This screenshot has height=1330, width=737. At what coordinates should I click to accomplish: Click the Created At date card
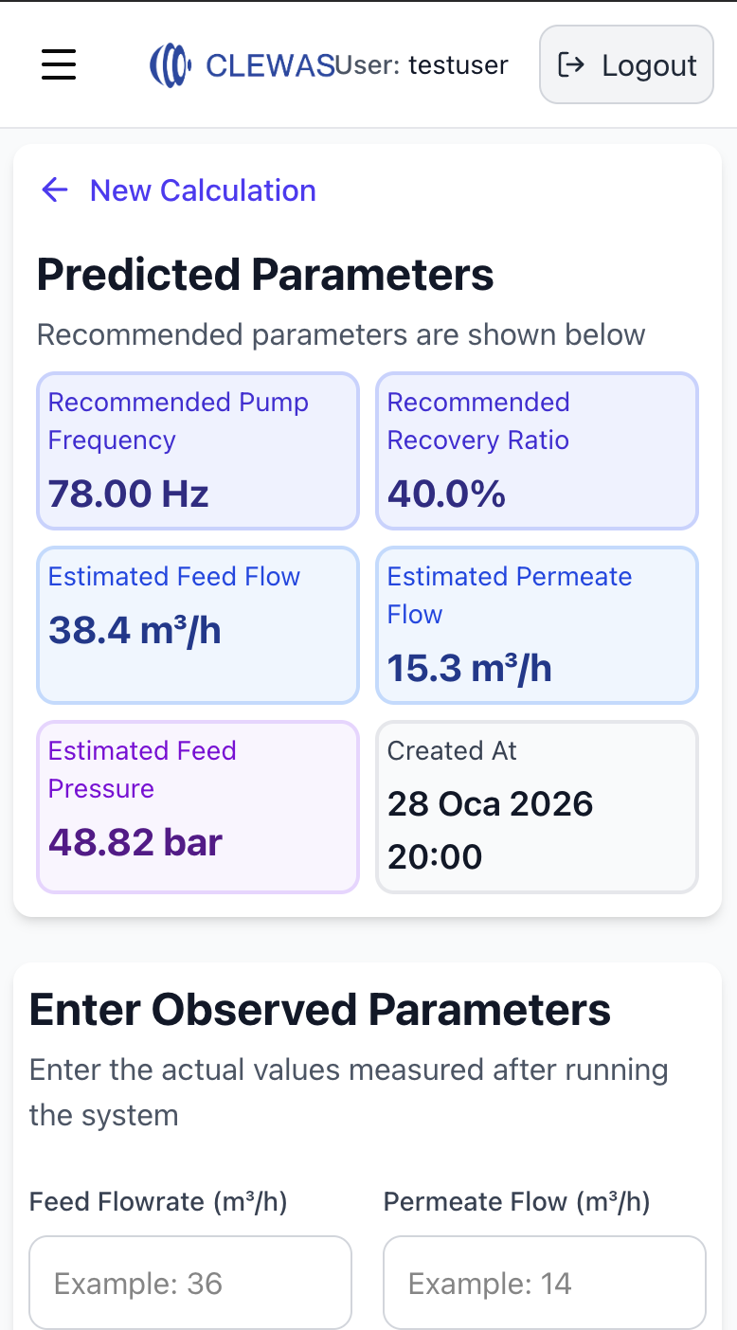pos(537,807)
